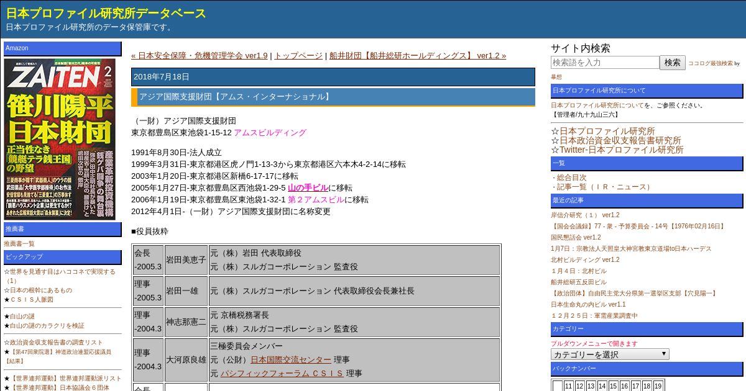This screenshot has width=746, height=391.
Task: Click the ZAITEN magazine cover image
Action: pyautogui.click(x=60, y=139)
